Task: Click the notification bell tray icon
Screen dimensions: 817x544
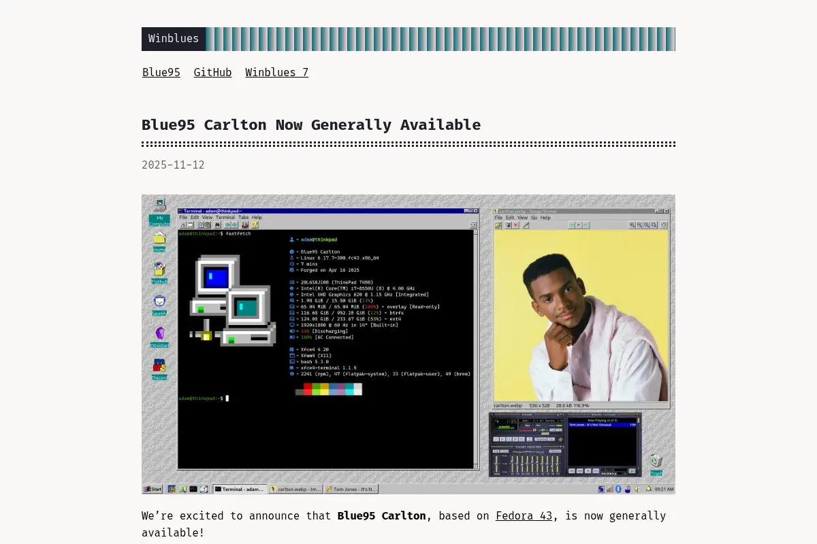Action: pyautogui.click(x=648, y=488)
